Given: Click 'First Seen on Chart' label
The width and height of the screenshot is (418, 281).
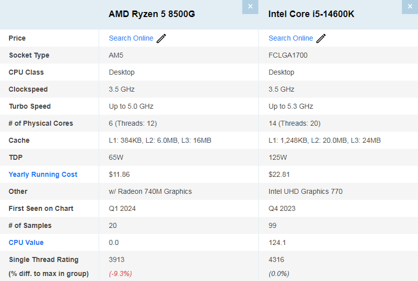Looking at the screenshot, I should coord(41,208).
